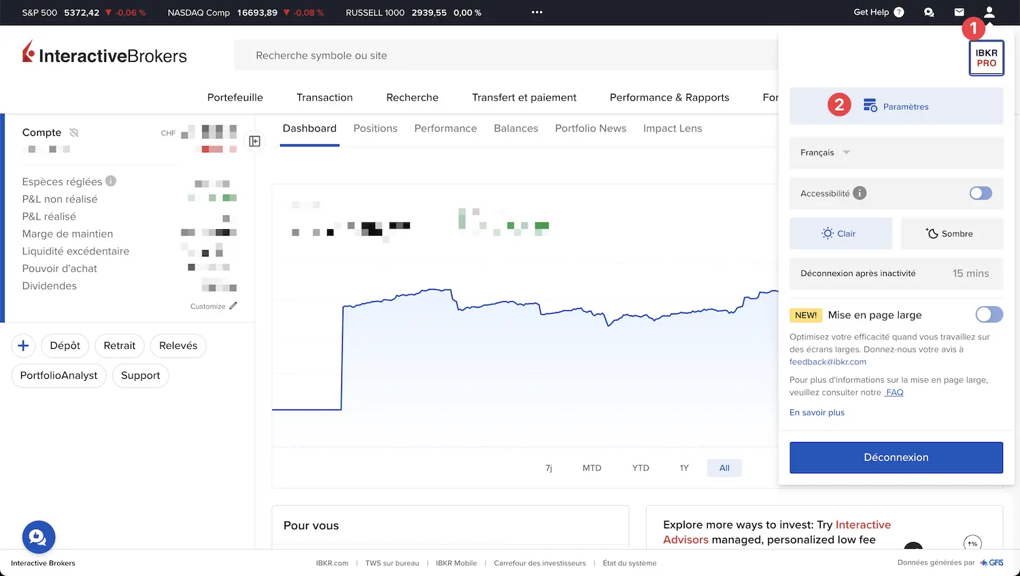This screenshot has width=1020, height=576.
Task: Open the Recherche menu
Action: coord(412,97)
